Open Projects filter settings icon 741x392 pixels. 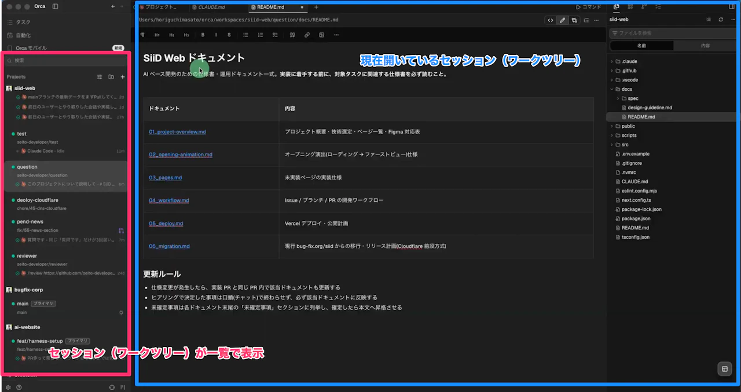(99, 77)
